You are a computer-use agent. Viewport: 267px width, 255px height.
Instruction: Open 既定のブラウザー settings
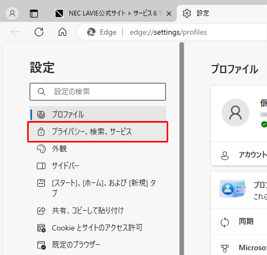pyautogui.click(x=98, y=245)
